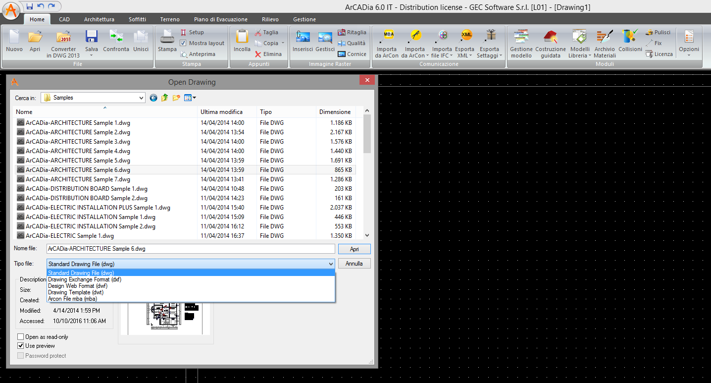
Task: Click the Qualità image icon
Action: click(342, 44)
